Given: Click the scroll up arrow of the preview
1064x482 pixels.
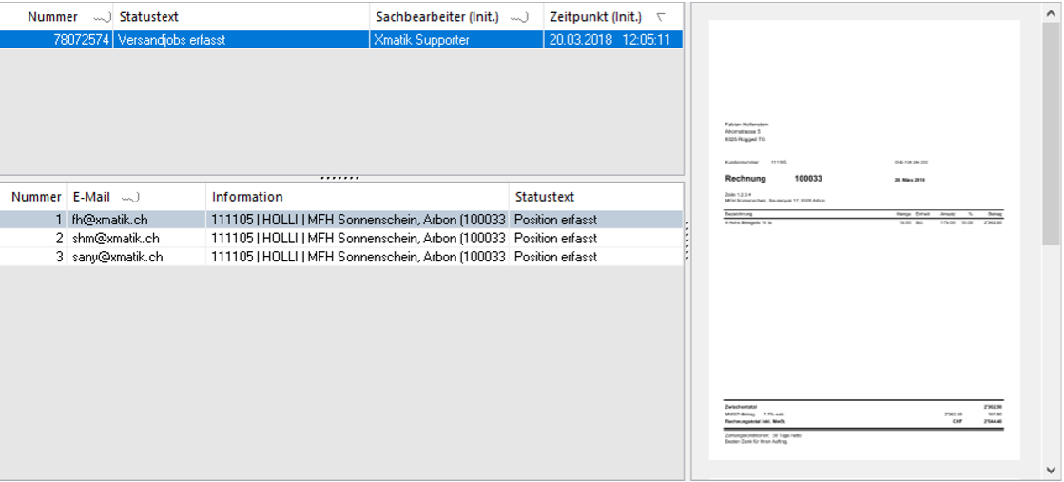Looking at the screenshot, I should pos(1051,12).
